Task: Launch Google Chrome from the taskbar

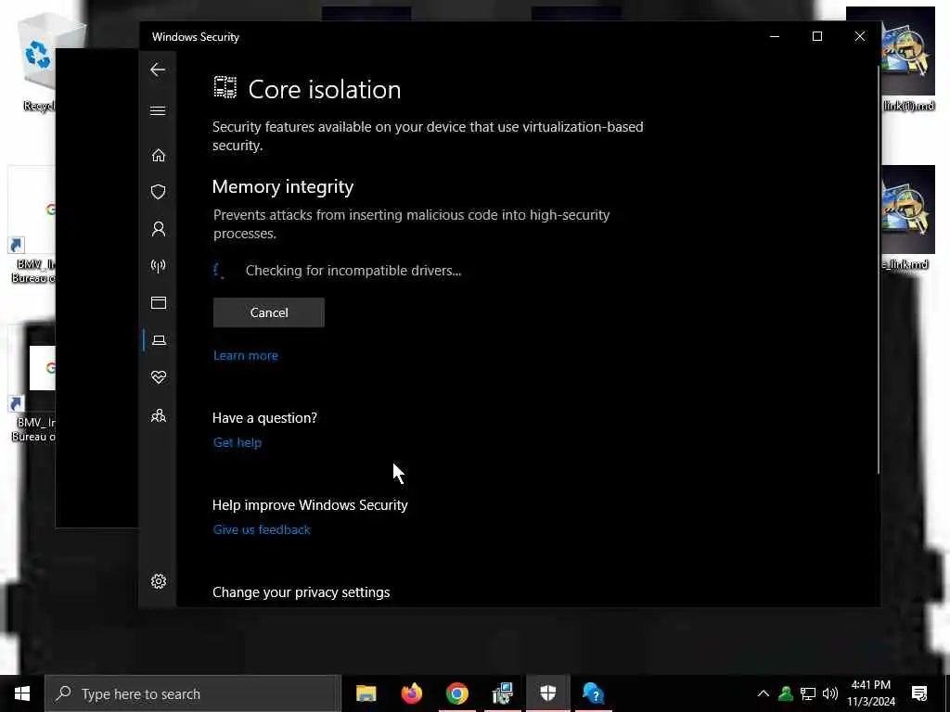Action: [x=456, y=693]
